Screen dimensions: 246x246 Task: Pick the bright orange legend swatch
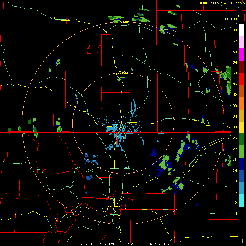(x=241, y=103)
